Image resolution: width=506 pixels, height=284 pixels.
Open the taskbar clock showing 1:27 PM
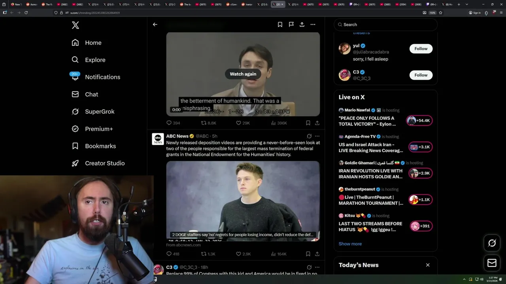[x=493, y=279]
